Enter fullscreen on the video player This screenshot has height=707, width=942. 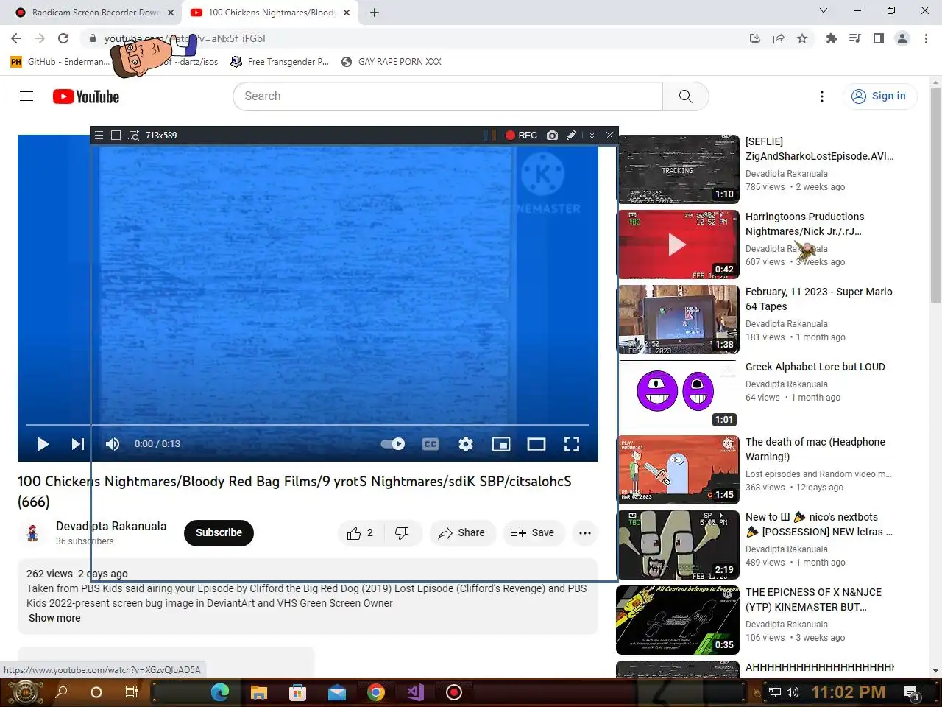click(572, 444)
